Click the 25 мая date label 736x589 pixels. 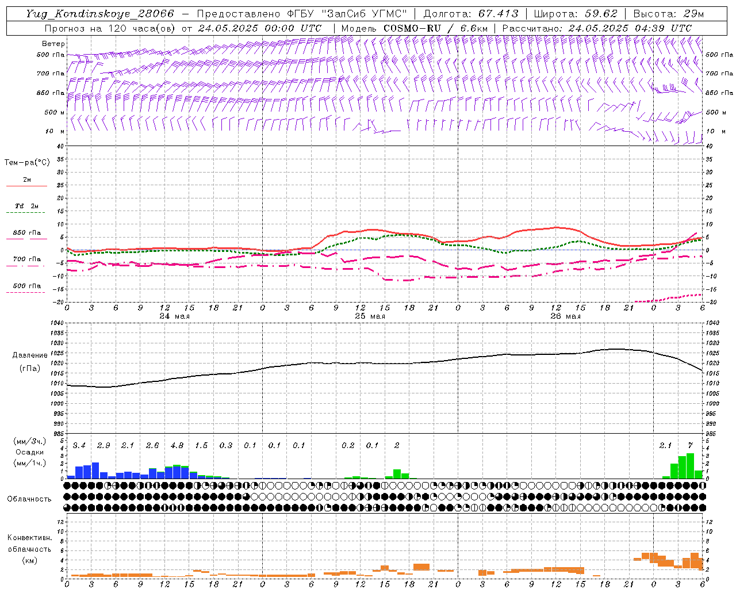[x=370, y=316]
